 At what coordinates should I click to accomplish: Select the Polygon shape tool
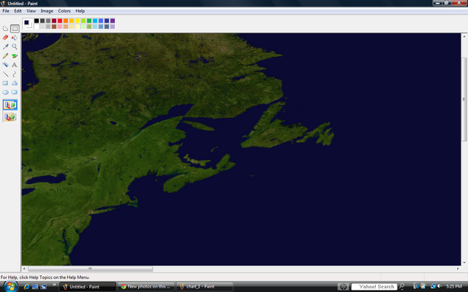(15, 83)
